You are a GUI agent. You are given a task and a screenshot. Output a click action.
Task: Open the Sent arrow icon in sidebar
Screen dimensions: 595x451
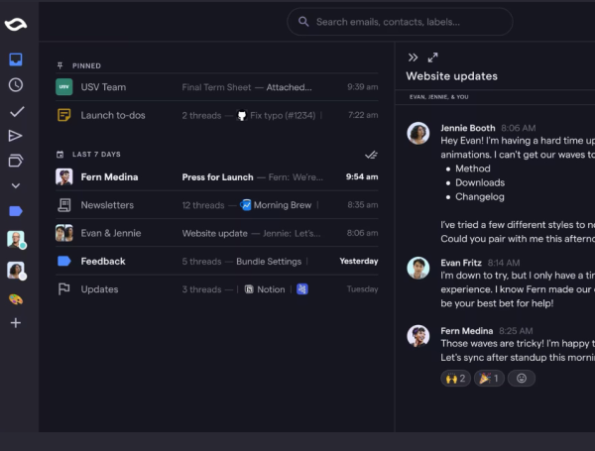(16, 136)
